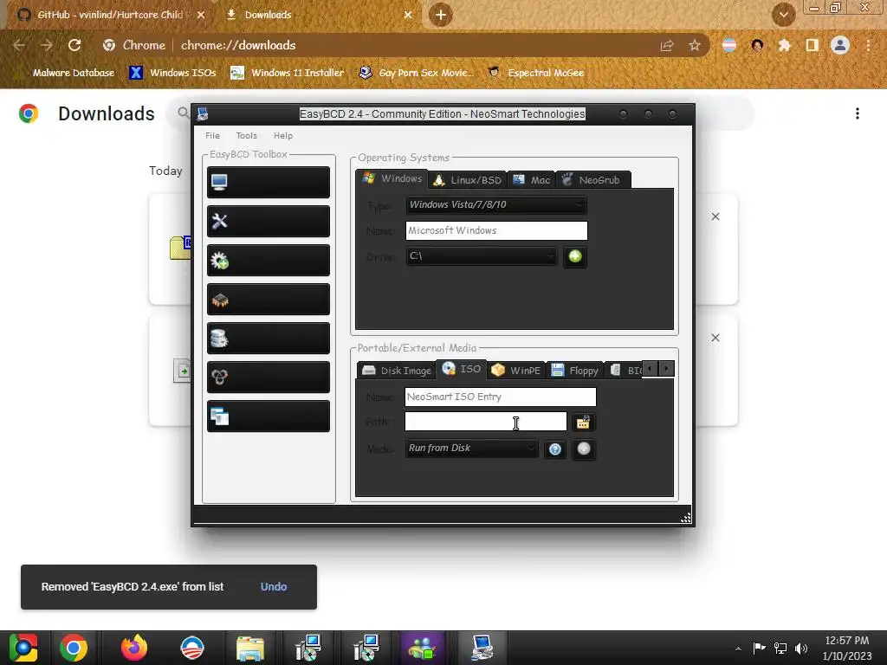Open the Malware Database bookmark

[65, 73]
